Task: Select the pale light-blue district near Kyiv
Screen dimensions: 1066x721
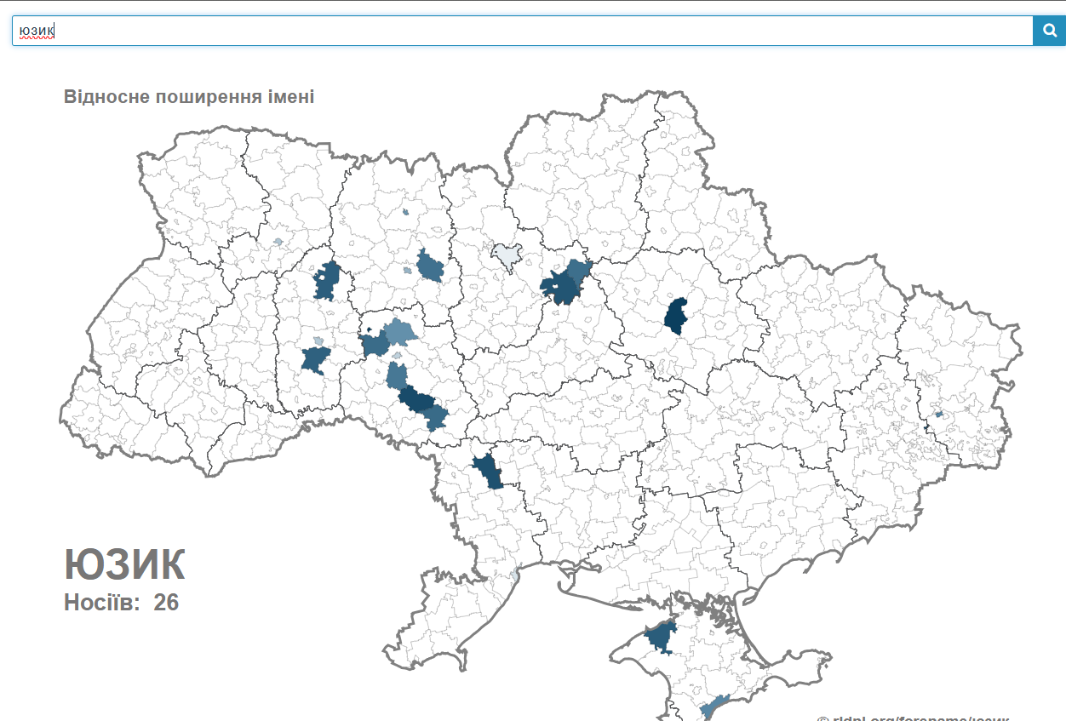Action: click(x=507, y=255)
